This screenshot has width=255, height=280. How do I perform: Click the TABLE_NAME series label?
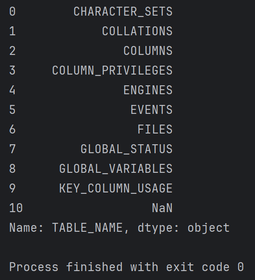click(87, 228)
